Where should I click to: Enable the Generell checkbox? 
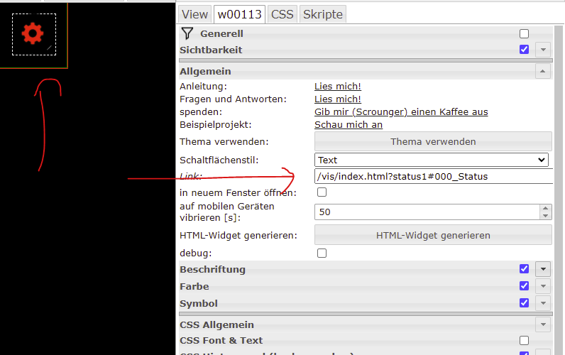tap(524, 33)
